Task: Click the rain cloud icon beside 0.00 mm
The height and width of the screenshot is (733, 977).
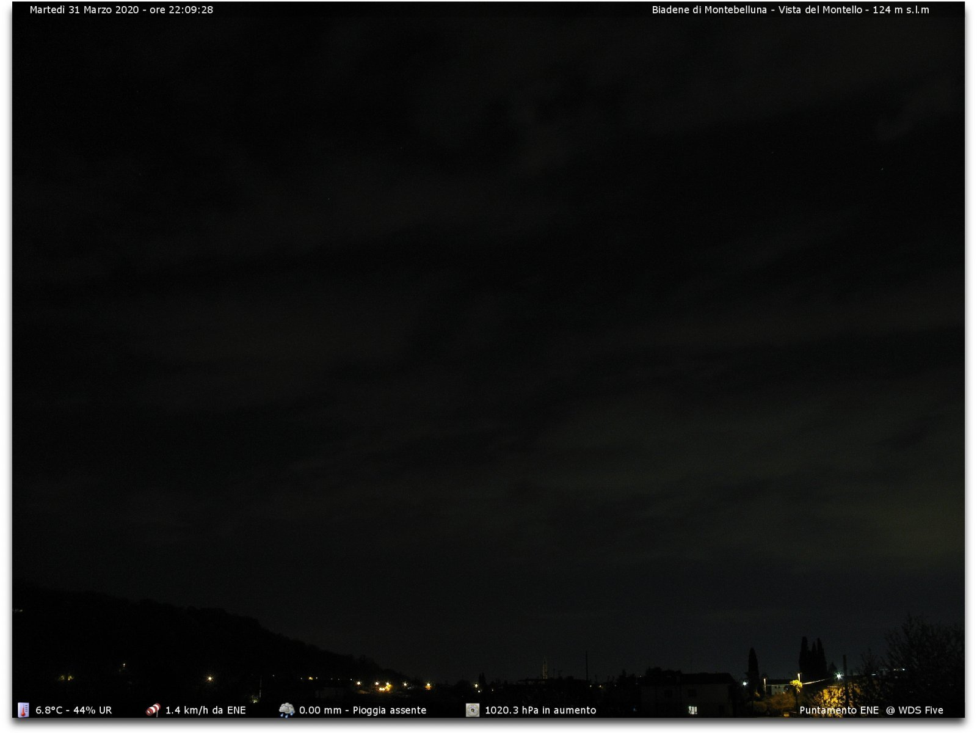Action: click(286, 710)
